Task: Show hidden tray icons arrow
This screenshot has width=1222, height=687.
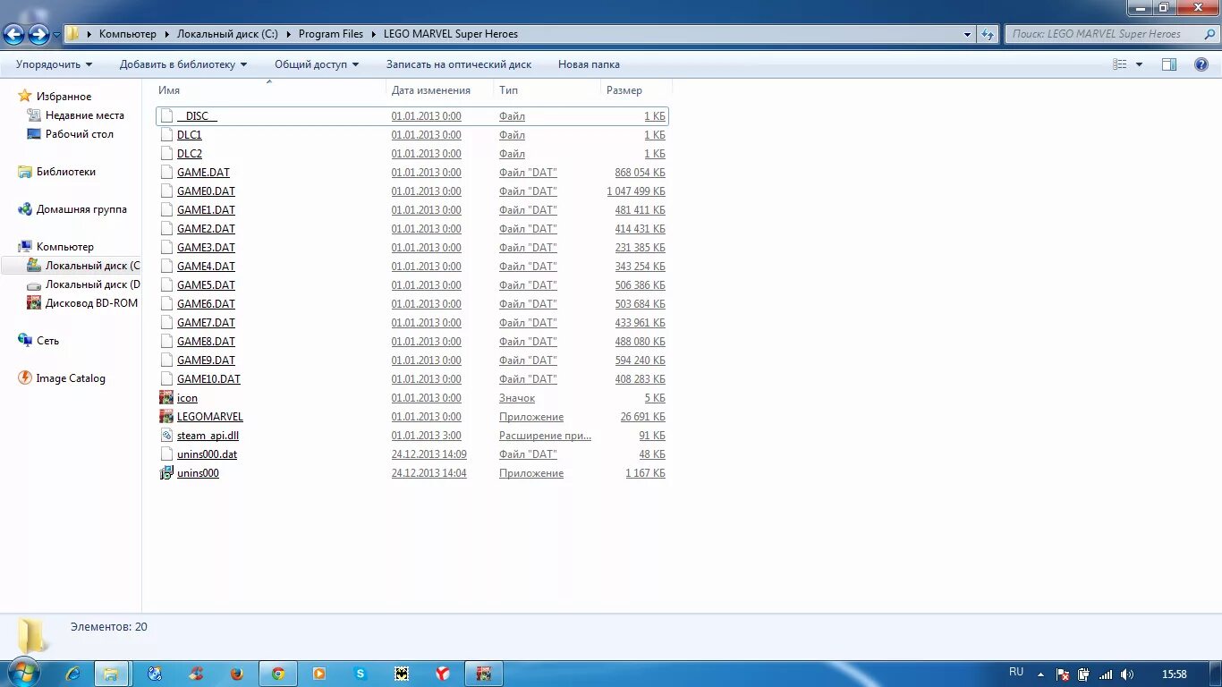Action: 1040,674
